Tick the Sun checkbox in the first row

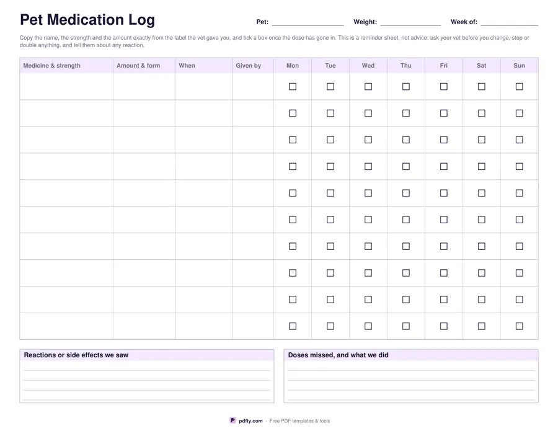point(519,86)
